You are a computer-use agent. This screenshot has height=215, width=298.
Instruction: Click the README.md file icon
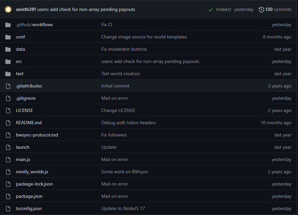8,123
